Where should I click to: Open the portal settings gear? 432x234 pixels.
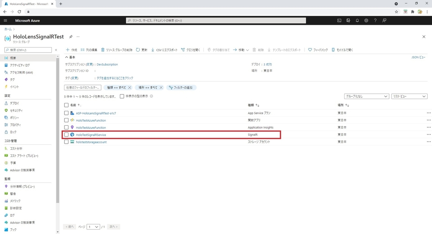click(366, 21)
